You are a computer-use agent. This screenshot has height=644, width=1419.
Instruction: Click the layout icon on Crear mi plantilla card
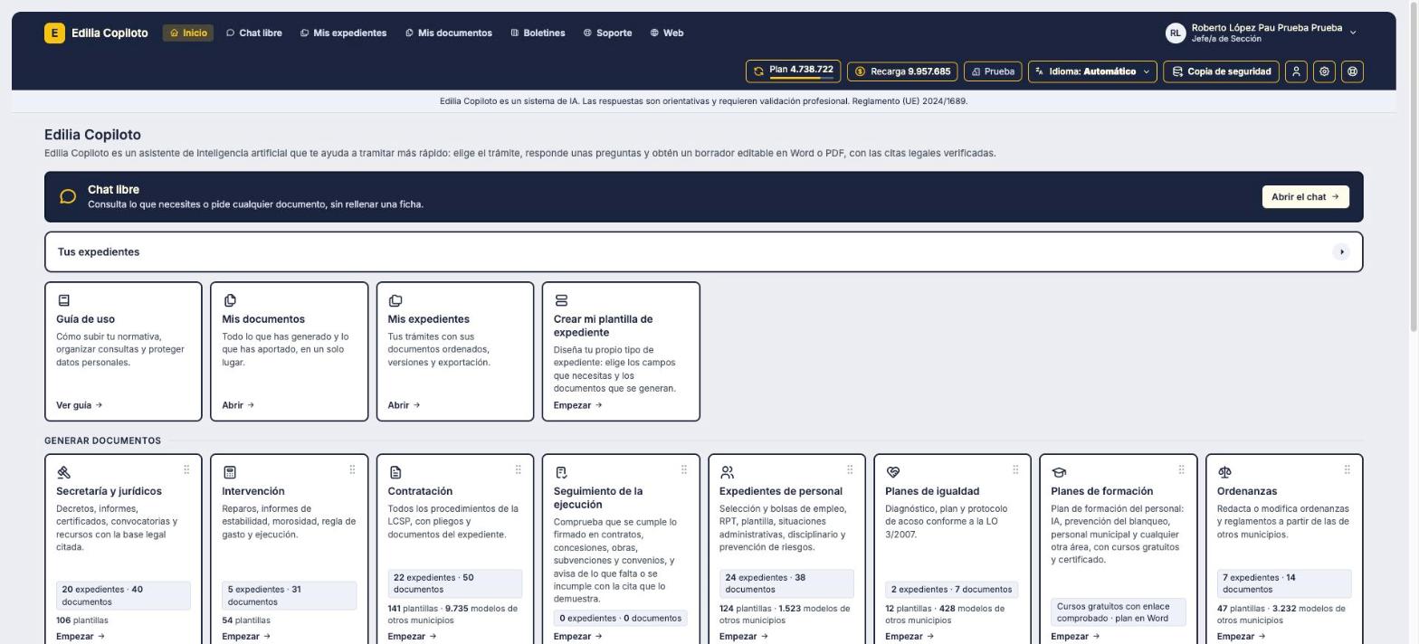(x=561, y=300)
